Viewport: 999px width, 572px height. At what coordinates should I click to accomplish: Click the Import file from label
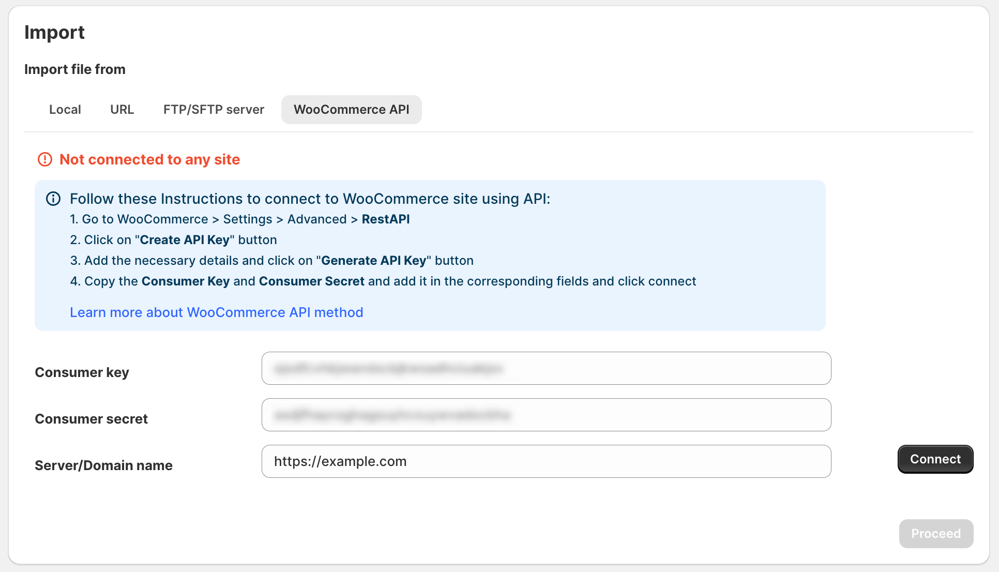click(75, 69)
